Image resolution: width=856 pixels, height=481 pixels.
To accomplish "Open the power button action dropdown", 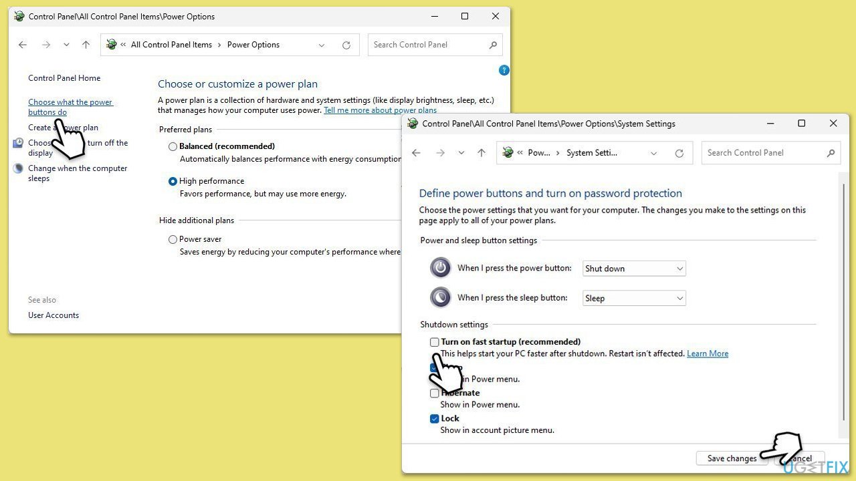I will tap(634, 269).
